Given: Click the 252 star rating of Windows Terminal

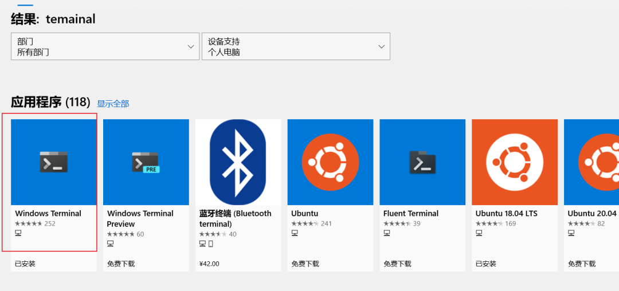Looking at the screenshot, I should pyautogui.click(x=35, y=223).
